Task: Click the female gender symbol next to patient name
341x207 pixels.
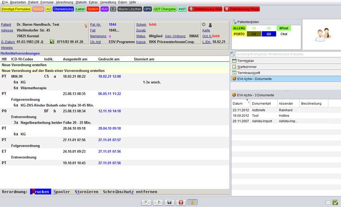Action: point(86,26)
